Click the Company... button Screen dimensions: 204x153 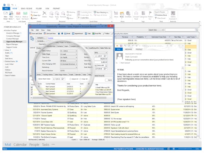[40, 38]
